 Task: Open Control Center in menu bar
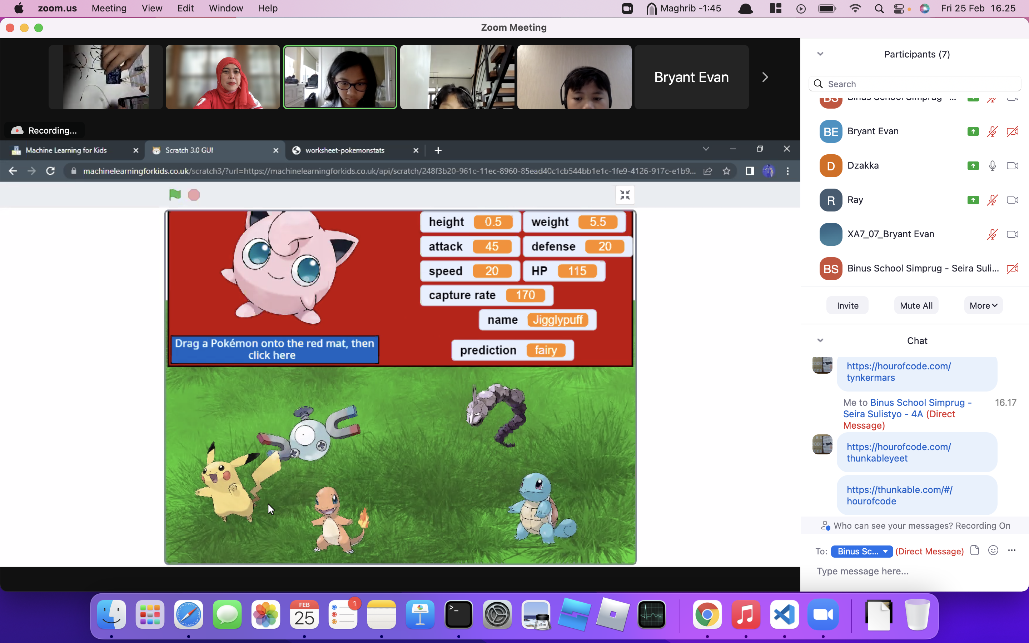[x=899, y=9]
